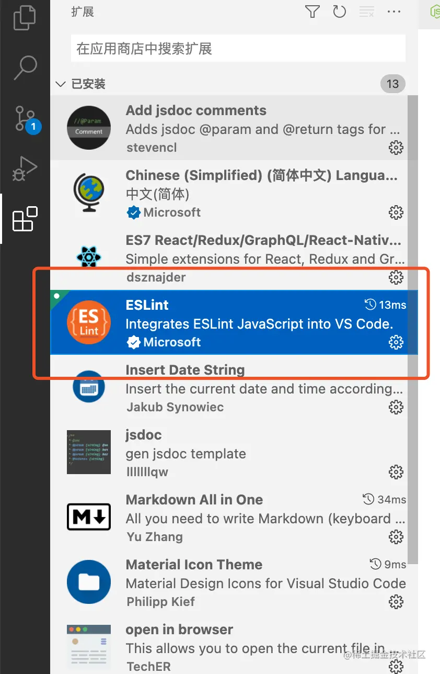This screenshot has width=440, height=674.
Task: Click ESLint description 'Integrates ESLint JavaScript'
Action: click(x=259, y=324)
